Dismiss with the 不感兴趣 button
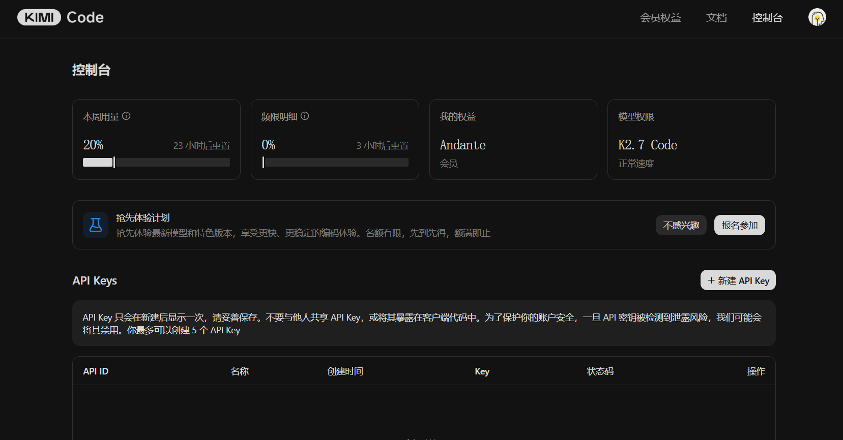This screenshot has height=440, width=843. click(x=681, y=225)
